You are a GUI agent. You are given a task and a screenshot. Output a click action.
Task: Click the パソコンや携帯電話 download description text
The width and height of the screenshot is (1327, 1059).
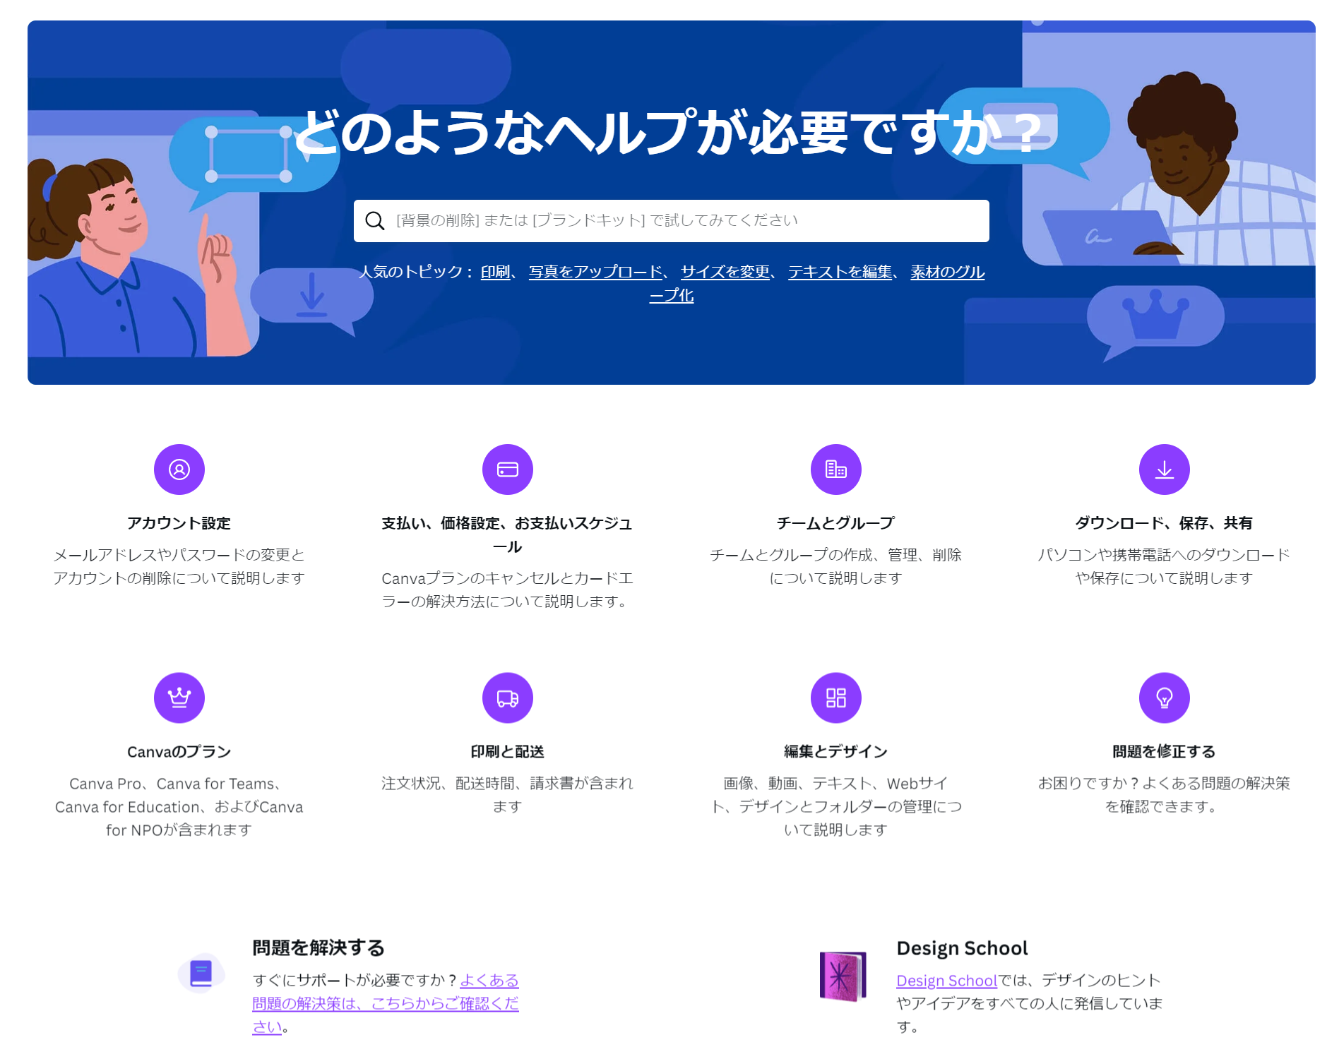(x=1165, y=566)
